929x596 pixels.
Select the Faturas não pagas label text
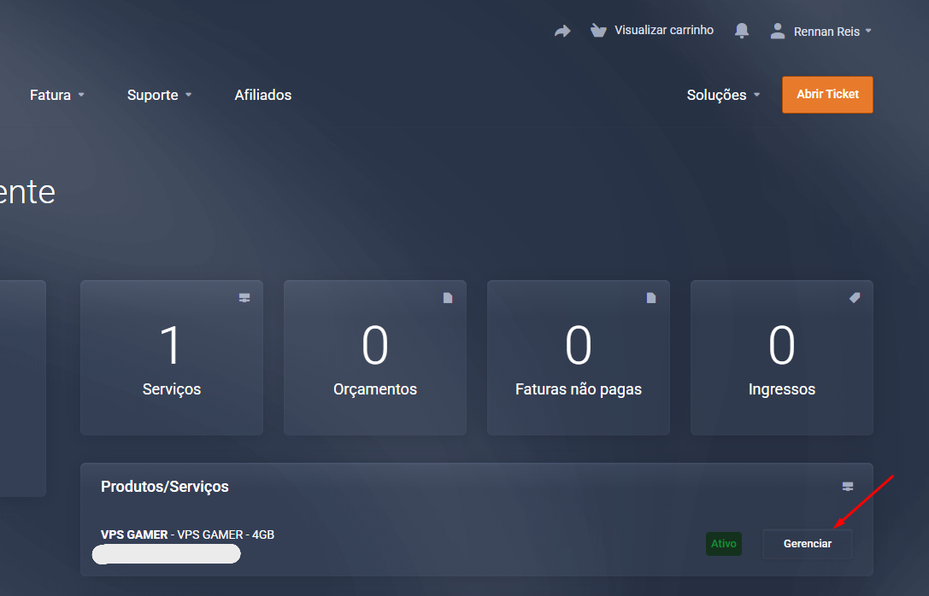(x=579, y=389)
